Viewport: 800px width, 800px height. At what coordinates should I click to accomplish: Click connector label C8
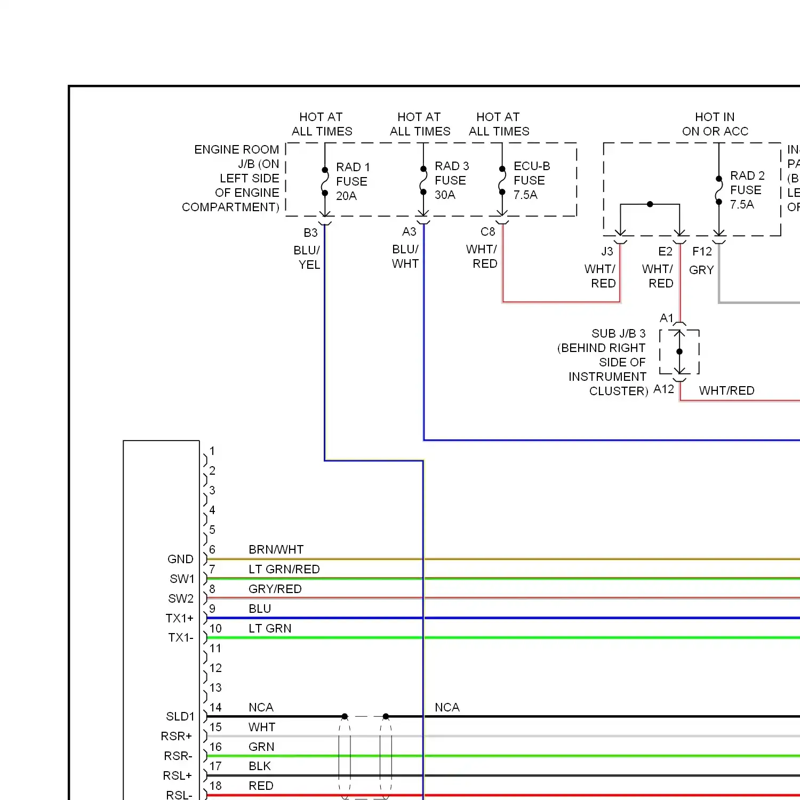[x=487, y=231]
